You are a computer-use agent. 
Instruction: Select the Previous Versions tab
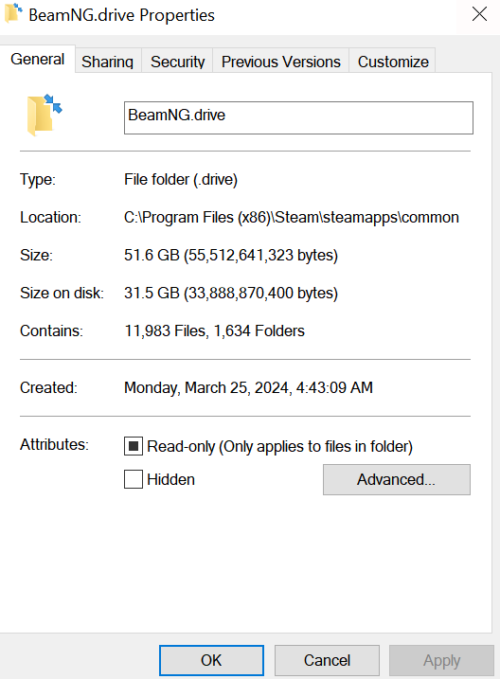(x=281, y=62)
